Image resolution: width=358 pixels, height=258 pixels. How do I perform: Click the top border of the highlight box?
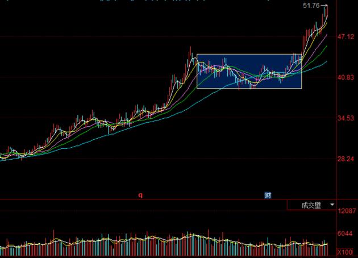coord(249,55)
